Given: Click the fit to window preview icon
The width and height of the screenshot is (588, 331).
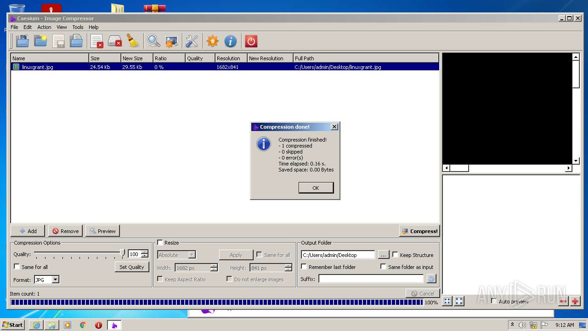Looking at the screenshot, I should [447, 301].
